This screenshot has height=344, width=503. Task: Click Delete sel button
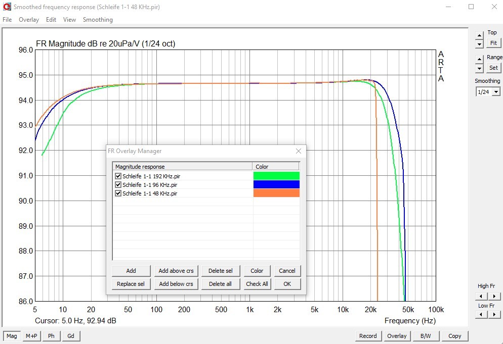pos(221,271)
